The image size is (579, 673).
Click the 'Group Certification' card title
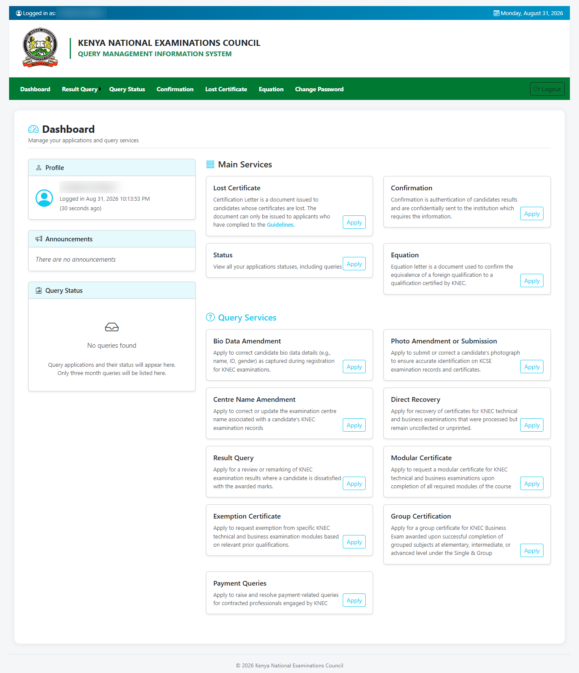(421, 516)
